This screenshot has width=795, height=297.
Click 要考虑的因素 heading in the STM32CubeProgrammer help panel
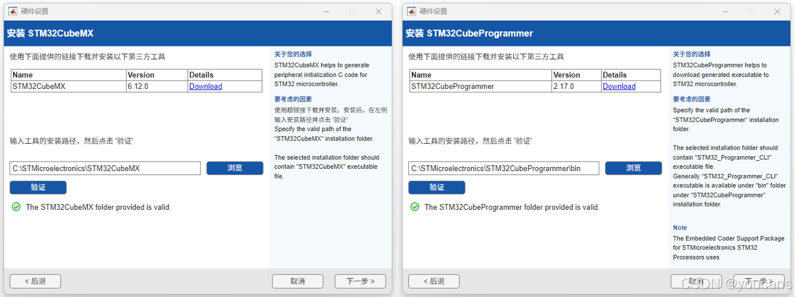point(692,100)
